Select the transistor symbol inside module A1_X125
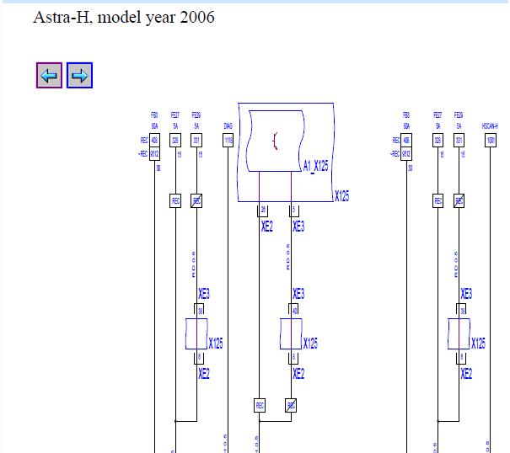This screenshot has height=453, width=510. click(x=276, y=141)
